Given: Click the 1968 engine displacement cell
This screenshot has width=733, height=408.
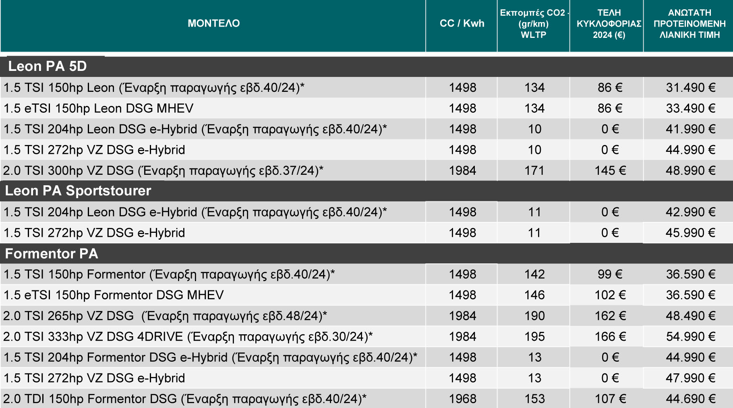Looking at the screenshot, I should pos(462,399).
